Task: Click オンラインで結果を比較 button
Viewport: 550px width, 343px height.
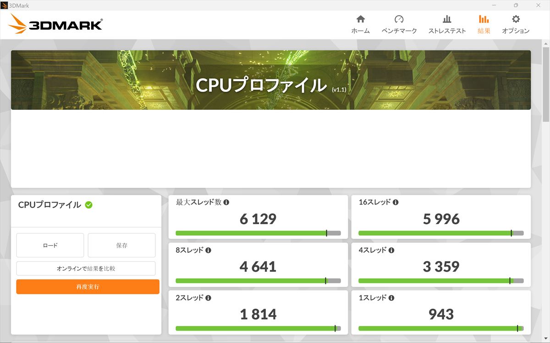Action: (86, 268)
